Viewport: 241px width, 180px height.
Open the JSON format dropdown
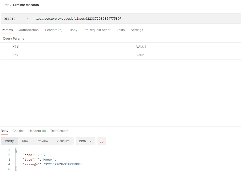(85, 141)
